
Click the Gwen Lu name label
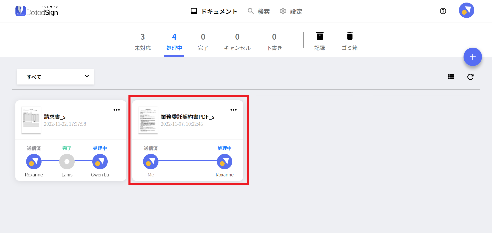pos(100,175)
